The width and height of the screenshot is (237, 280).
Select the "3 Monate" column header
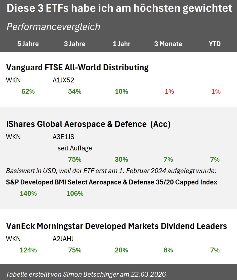(x=168, y=44)
